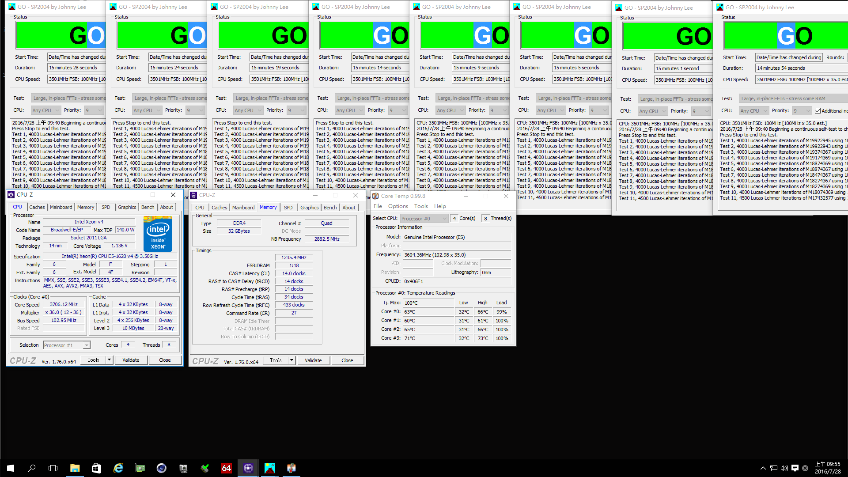Open Core Temp Options menu
The height and width of the screenshot is (477, 848).
click(398, 206)
